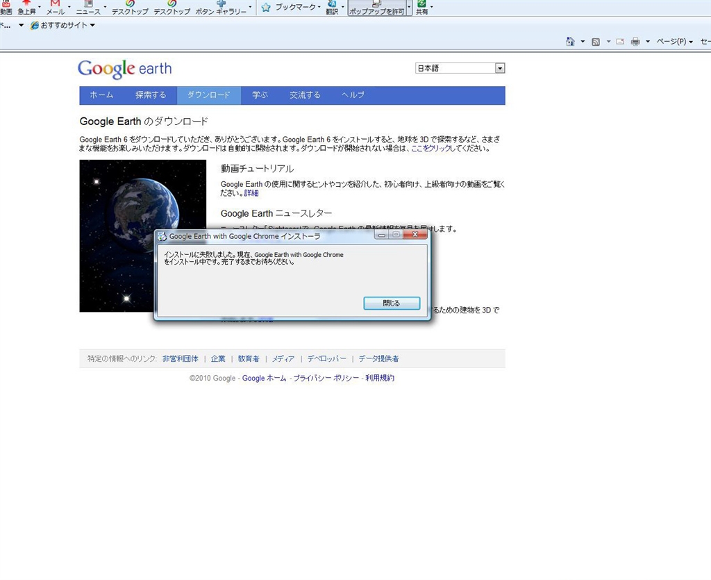Expand the ニュース dropdown arrow
This screenshot has height=580, width=711.
click(x=105, y=7)
